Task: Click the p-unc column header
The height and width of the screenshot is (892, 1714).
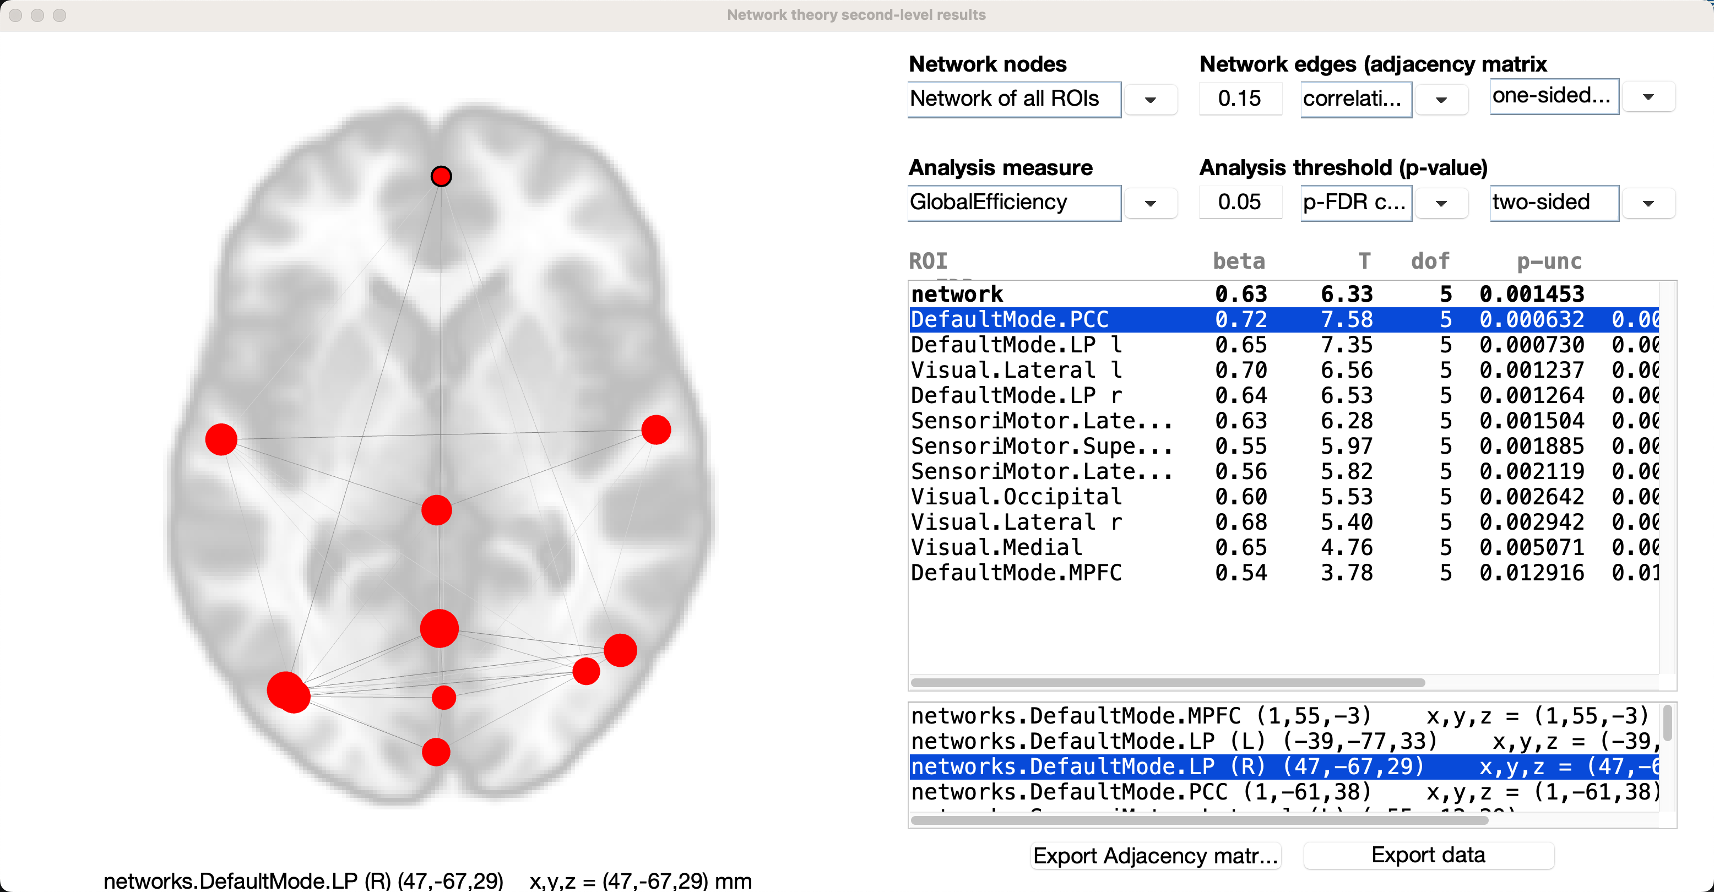Action: tap(1549, 262)
